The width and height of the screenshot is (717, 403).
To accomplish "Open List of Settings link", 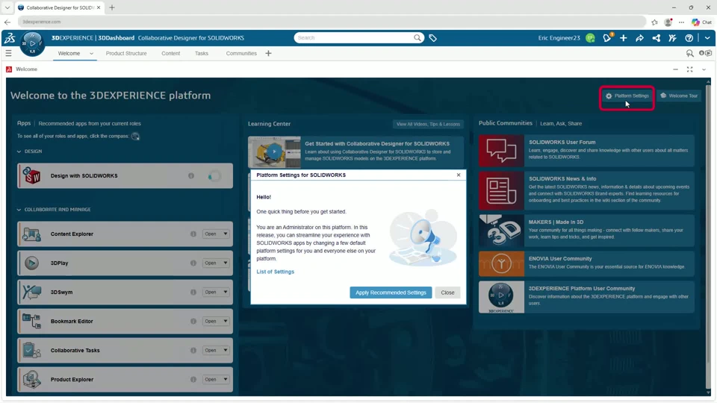I will point(276,272).
